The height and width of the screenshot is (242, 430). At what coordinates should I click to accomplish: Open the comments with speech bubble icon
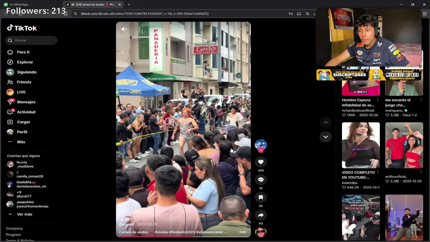261,180
